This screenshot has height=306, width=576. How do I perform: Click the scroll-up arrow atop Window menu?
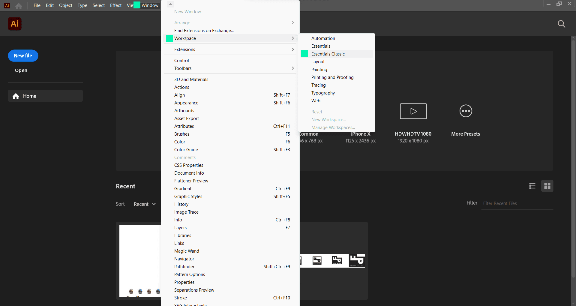coord(170,4)
